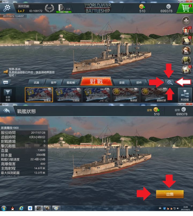Image resolution: width=193 pixels, height=216 pixels.
Task: Select the 1905 ship thumbnail
Action: 68,95
